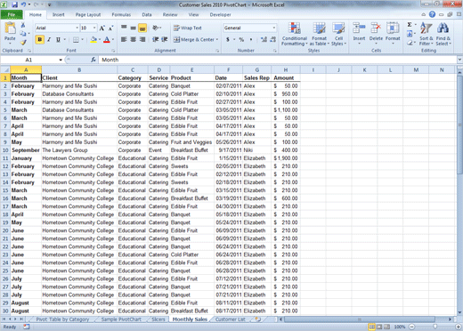This screenshot has height=331, width=463.
Task: Switch to the Formulas tab
Action: [x=121, y=14]
